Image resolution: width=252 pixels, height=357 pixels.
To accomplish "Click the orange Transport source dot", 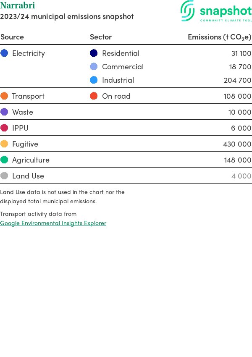I will coord(4,96).
